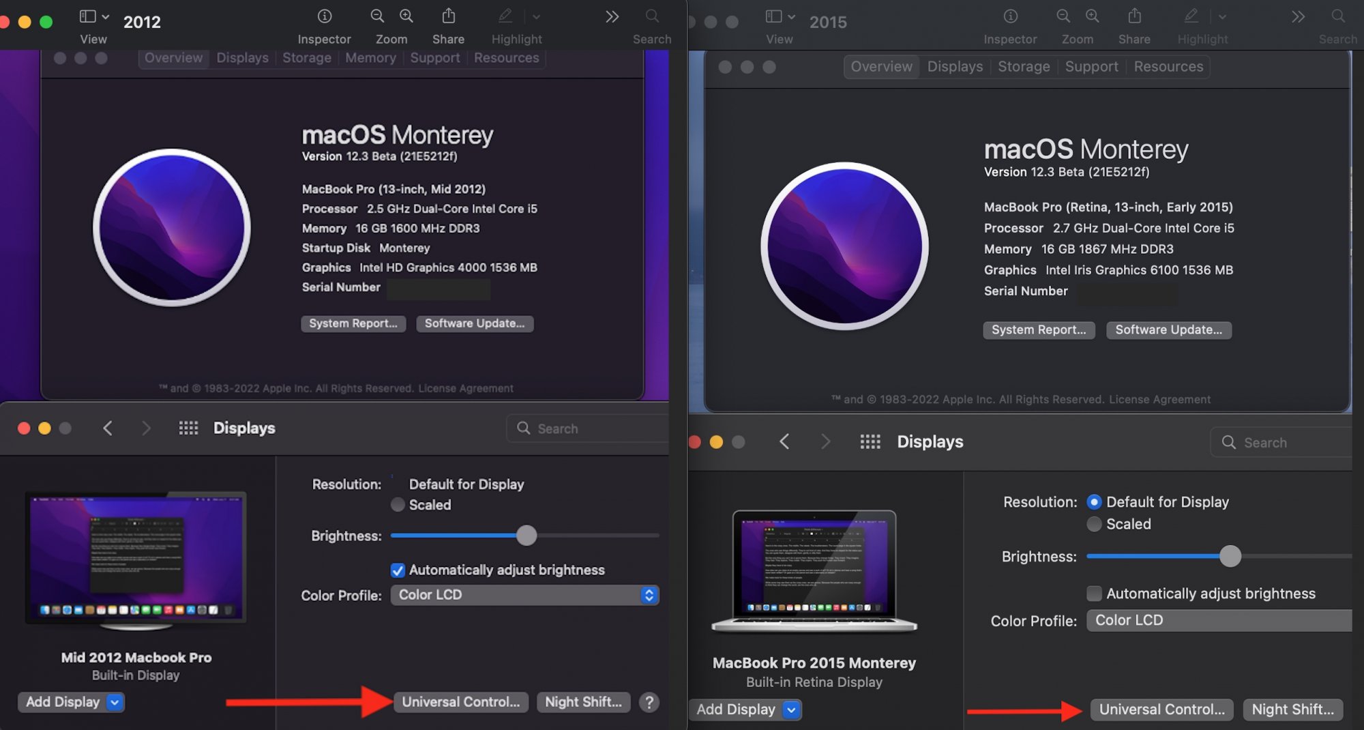Open Color Profile dropdown on 2012 MacBook
1364x730 pixels.
(x=524, y=595)
